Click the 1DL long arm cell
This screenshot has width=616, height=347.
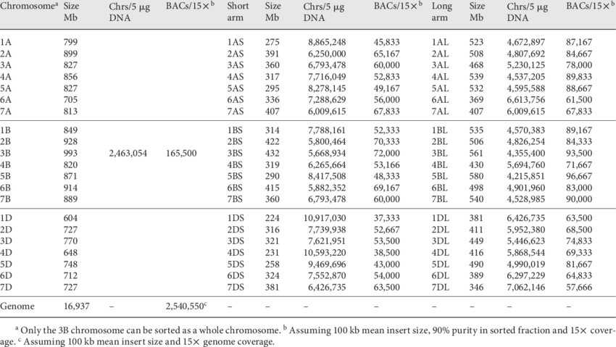pyautogui.click(x=440, y=216)
